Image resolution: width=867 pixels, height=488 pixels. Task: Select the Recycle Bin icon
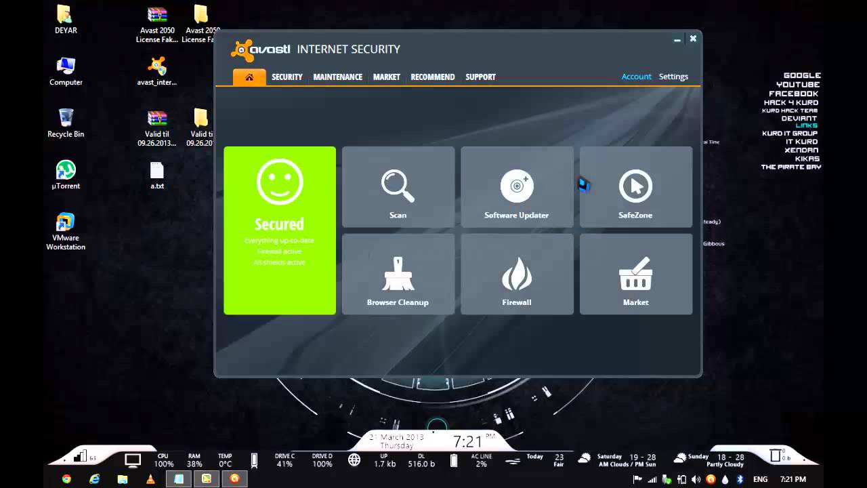(66, 123)
